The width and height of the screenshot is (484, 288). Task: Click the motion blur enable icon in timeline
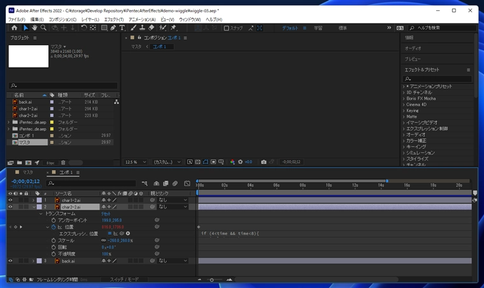pos(175,184)
